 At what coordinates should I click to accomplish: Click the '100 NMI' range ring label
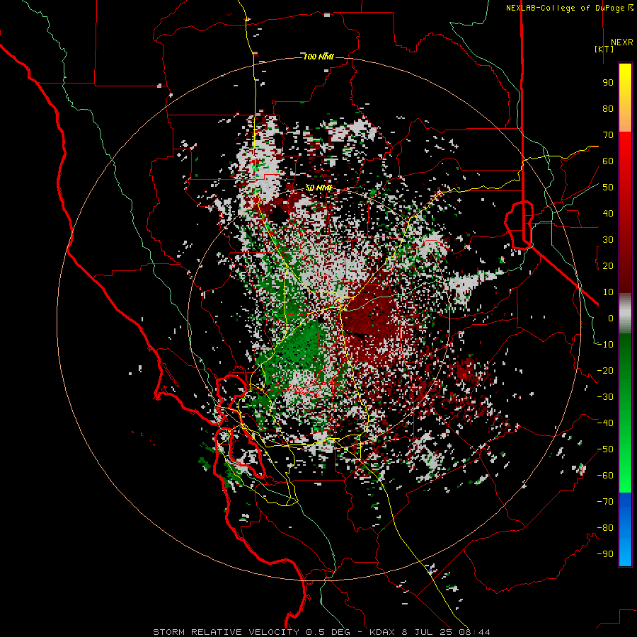click(318, 57)
